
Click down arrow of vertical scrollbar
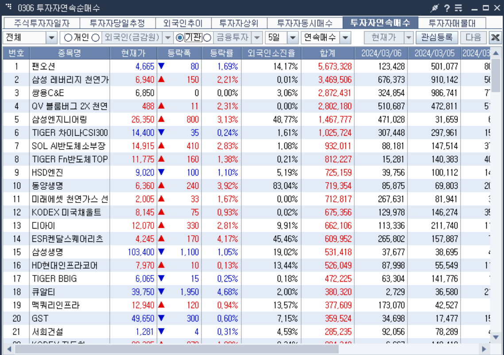496,337
